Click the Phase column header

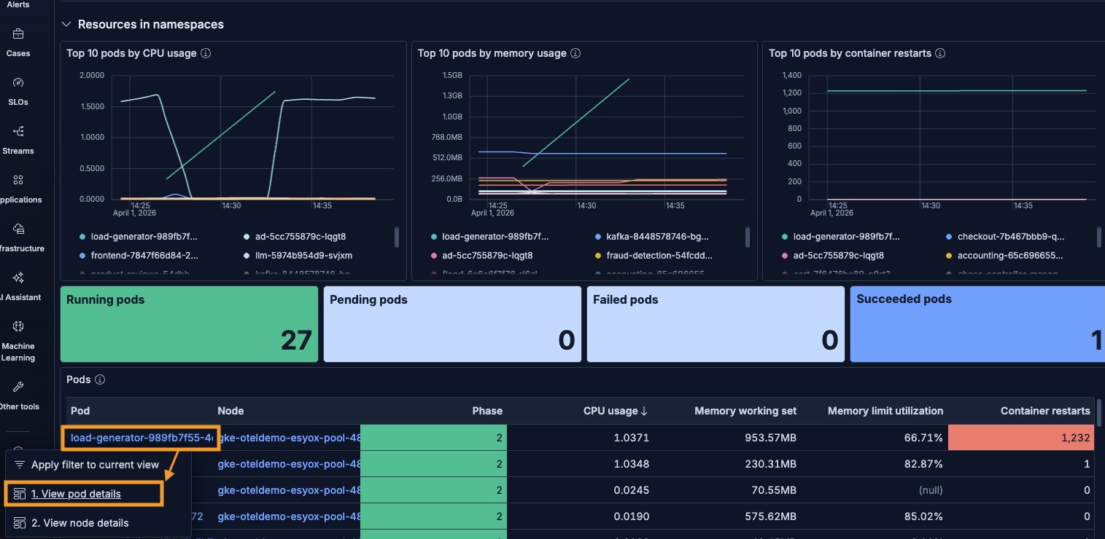[x=487, y=411]
